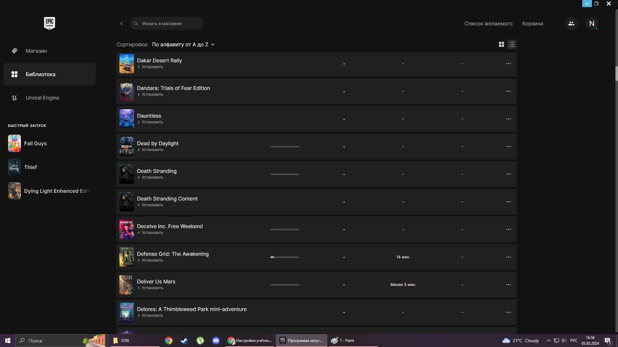
Task: Install Dauntless
Action: (150, 122)
